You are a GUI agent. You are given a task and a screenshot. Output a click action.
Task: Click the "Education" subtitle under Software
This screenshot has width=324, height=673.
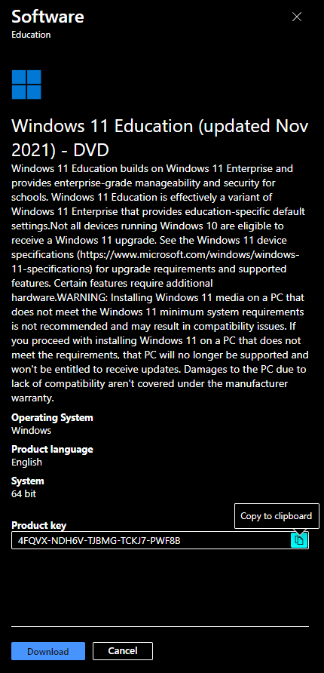pos(31,35)
